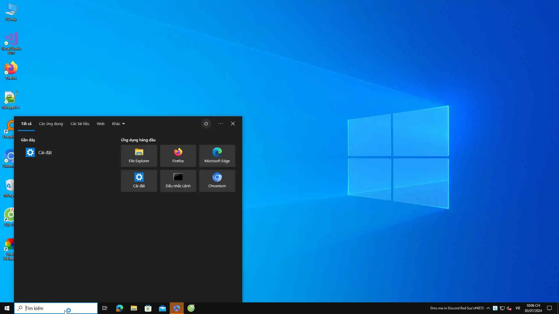The image size is (559, 314).
Task: Expand the Khác dropdown filter
Action: [x=118, y=124]
